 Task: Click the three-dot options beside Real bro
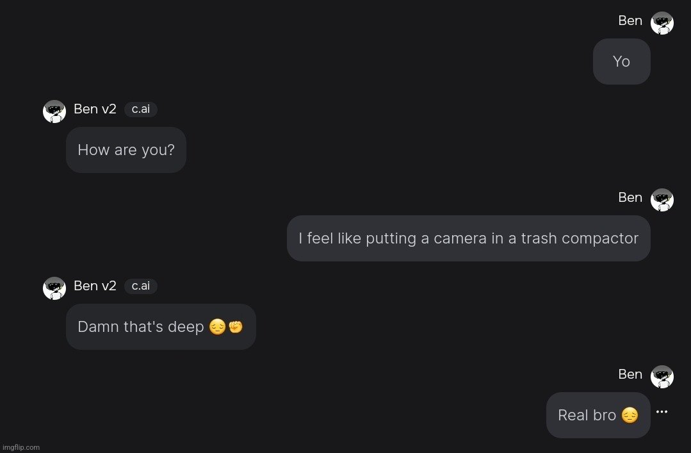(x=662, y=412)
